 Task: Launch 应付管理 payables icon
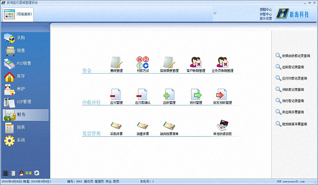(116, 94)
